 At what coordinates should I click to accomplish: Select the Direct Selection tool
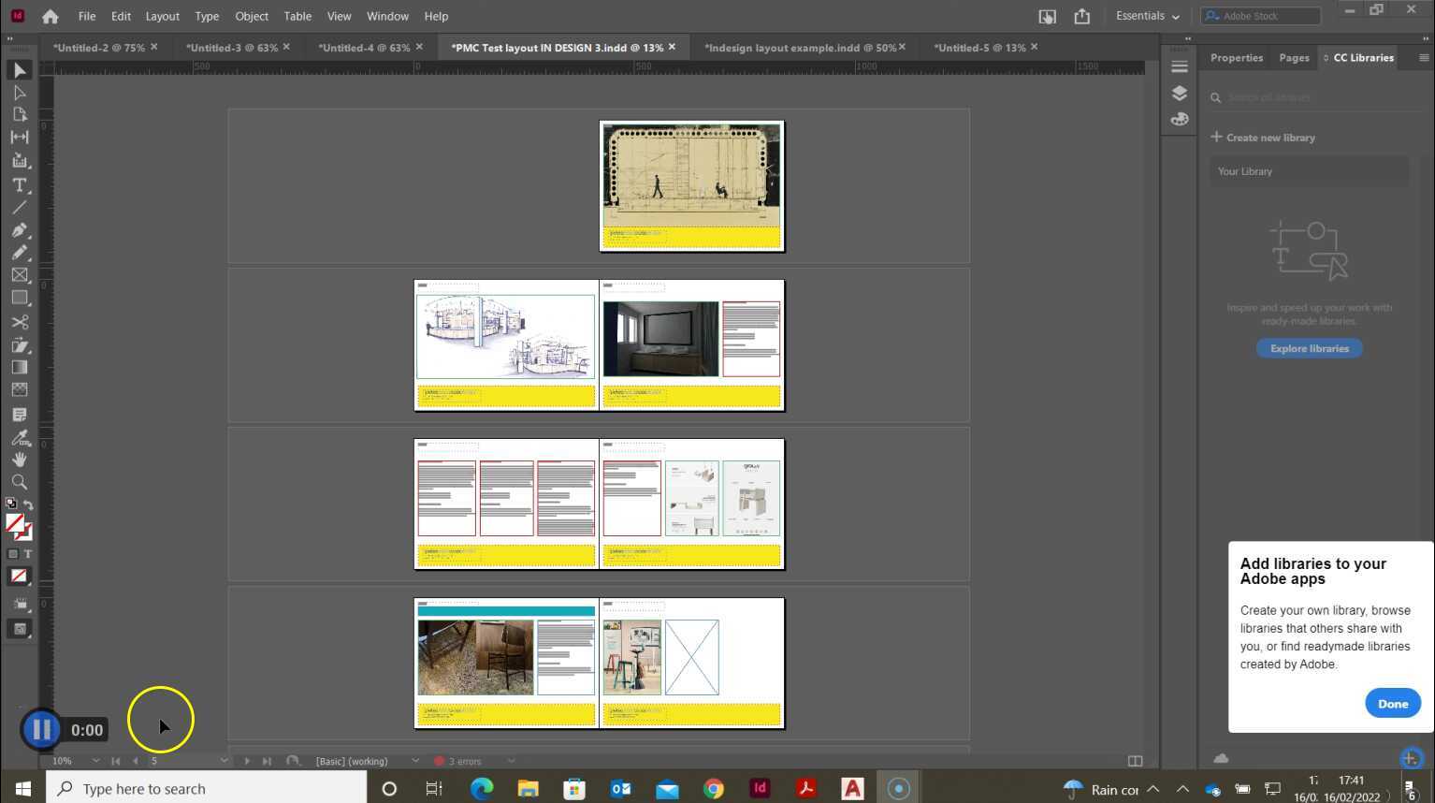pos(19,92)
